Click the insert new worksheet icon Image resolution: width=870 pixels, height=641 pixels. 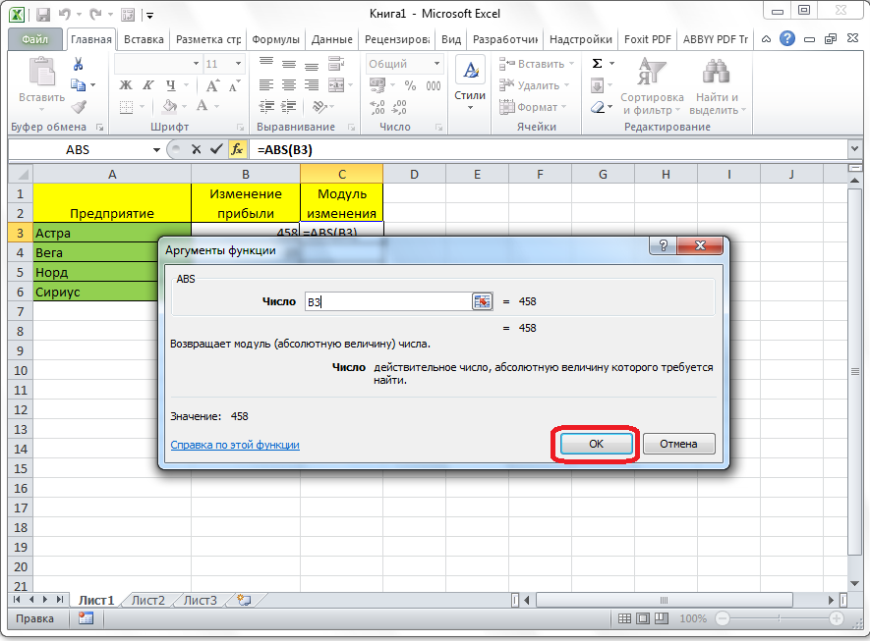[244, 600]
